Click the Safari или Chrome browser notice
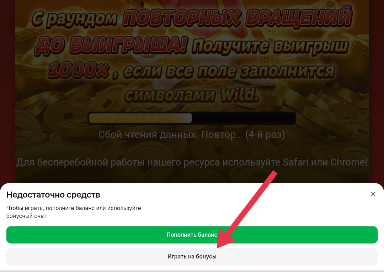The image size is (384, 272). click(192, 162)
